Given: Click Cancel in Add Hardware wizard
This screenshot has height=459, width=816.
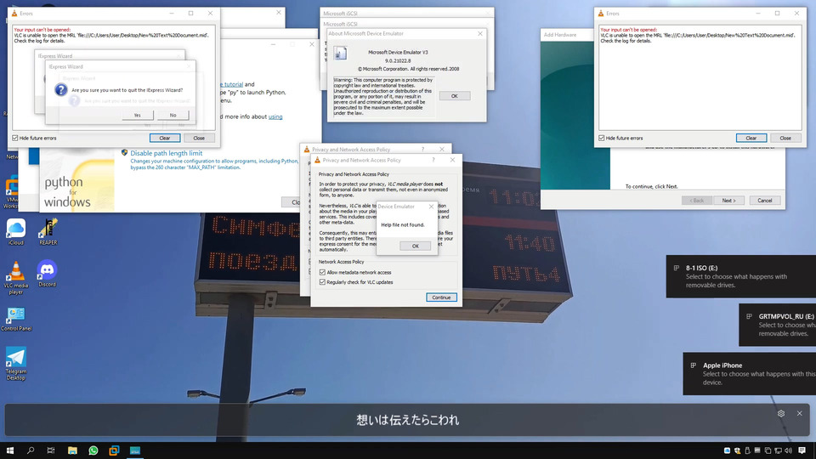Looking at the screenshot, I should pos(764,201).
